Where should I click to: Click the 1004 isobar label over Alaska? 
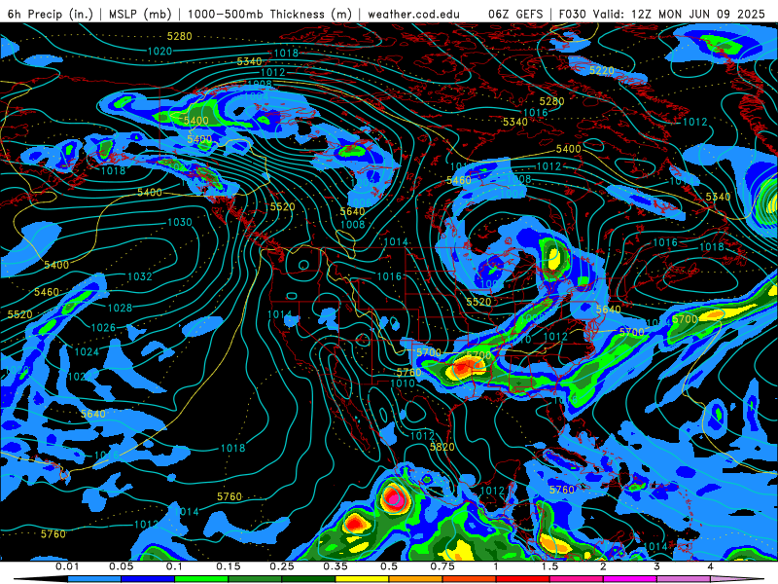coord(257,95)
